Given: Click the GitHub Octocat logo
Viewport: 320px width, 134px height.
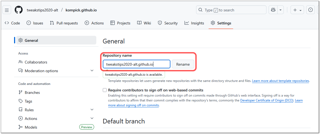Looking at the screenshot, I should (x=19, y=10).
